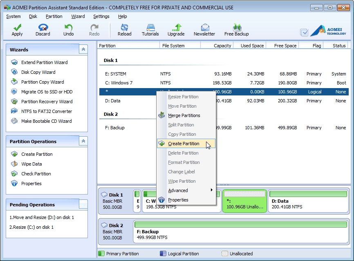The height and width of the screenshot is (261, 354).
Task: Choose Create Partition in the context menu
Action: 184,144
